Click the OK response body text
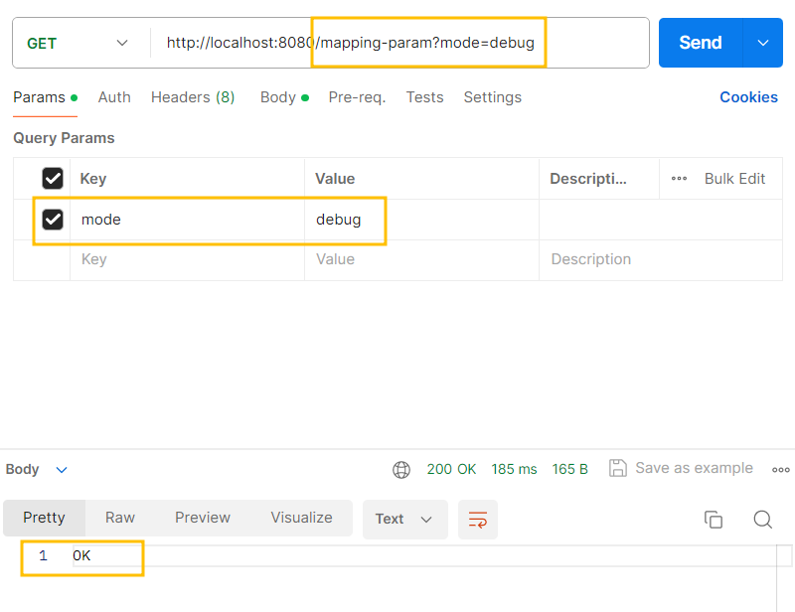795x612 pixels. (x=81, y=555)
